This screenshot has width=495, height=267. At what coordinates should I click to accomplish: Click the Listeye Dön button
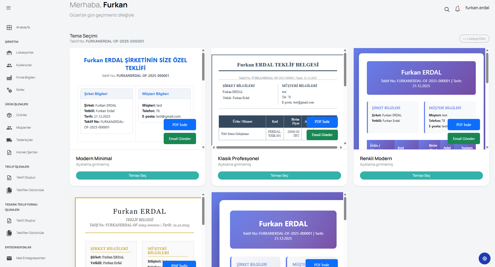pos(474,39)
